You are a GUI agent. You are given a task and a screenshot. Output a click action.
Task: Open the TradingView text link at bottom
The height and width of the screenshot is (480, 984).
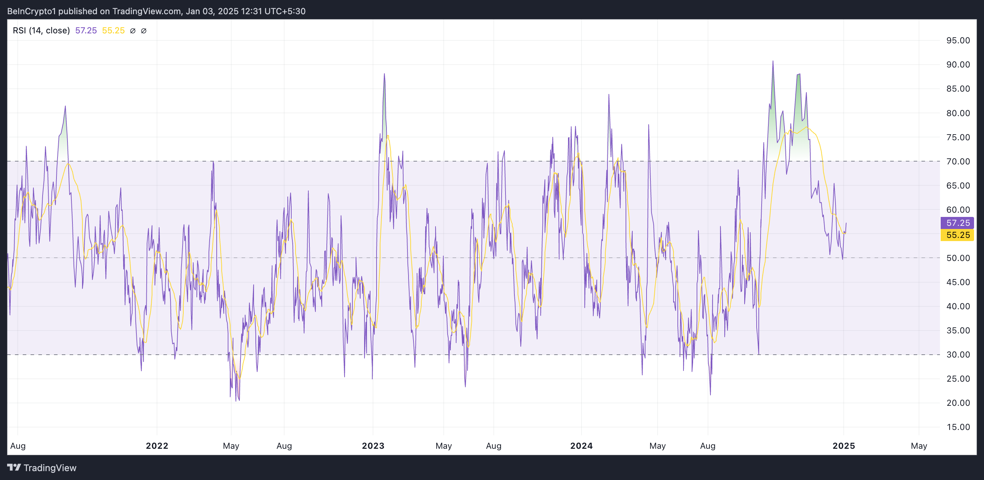(50, 468)
